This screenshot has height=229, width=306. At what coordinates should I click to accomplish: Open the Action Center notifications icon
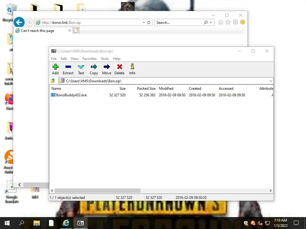pyautogui.click(x=296, y=223)
